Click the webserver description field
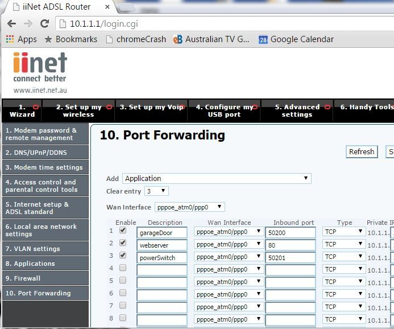Screen dimensions: 394x329 (x=162, y=245)
